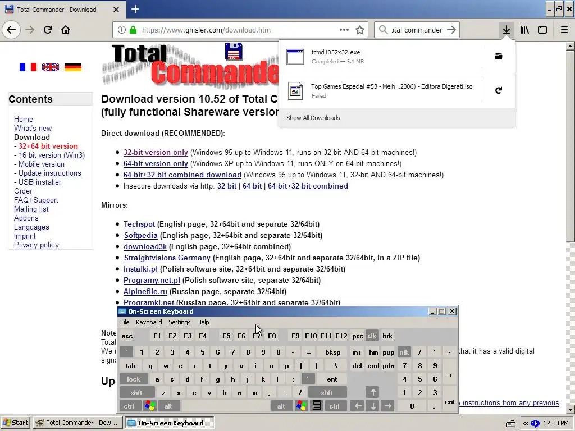Open the Techspot mirror link
This screenshot has width=575, height=431.
pyautogui.click(x=139, y=224)
